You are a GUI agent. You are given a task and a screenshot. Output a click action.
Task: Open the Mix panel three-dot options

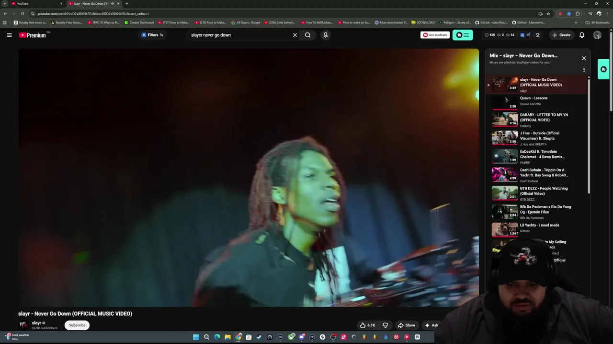coord(584,70)
